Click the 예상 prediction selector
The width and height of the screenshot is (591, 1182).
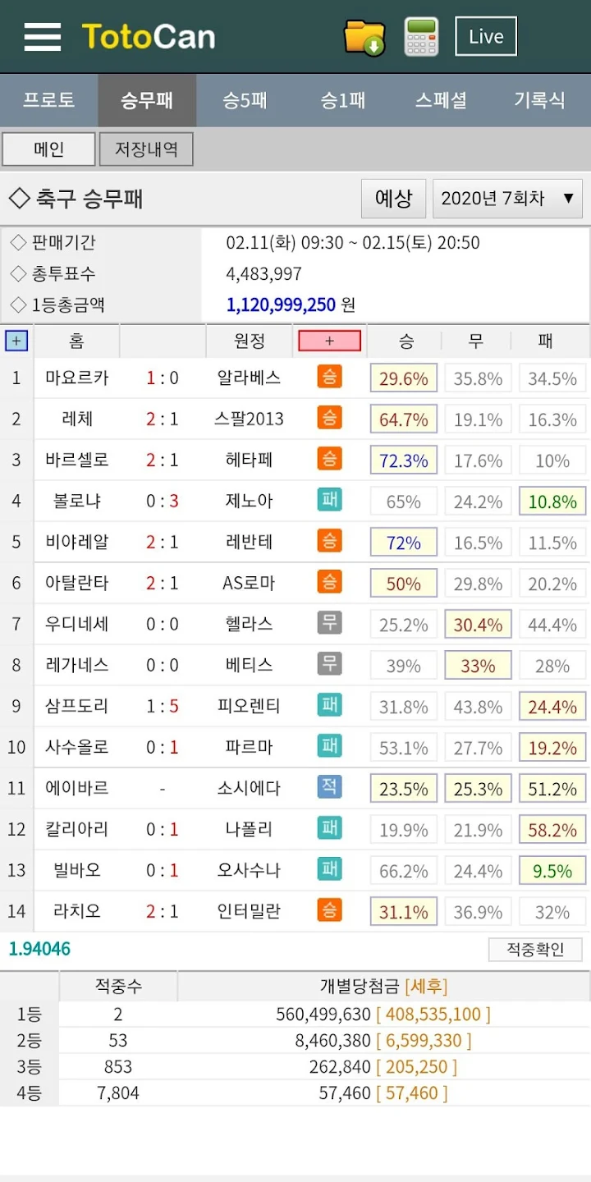(392, 198)
